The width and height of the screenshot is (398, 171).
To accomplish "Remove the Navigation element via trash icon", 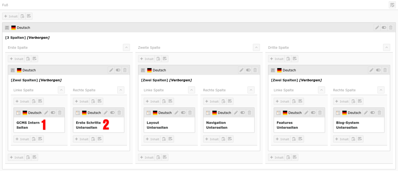I will tap(249, 113).
